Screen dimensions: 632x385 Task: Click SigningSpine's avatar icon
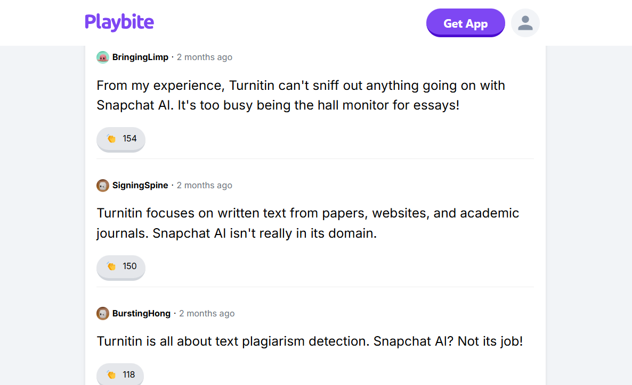tap(103, 186)
